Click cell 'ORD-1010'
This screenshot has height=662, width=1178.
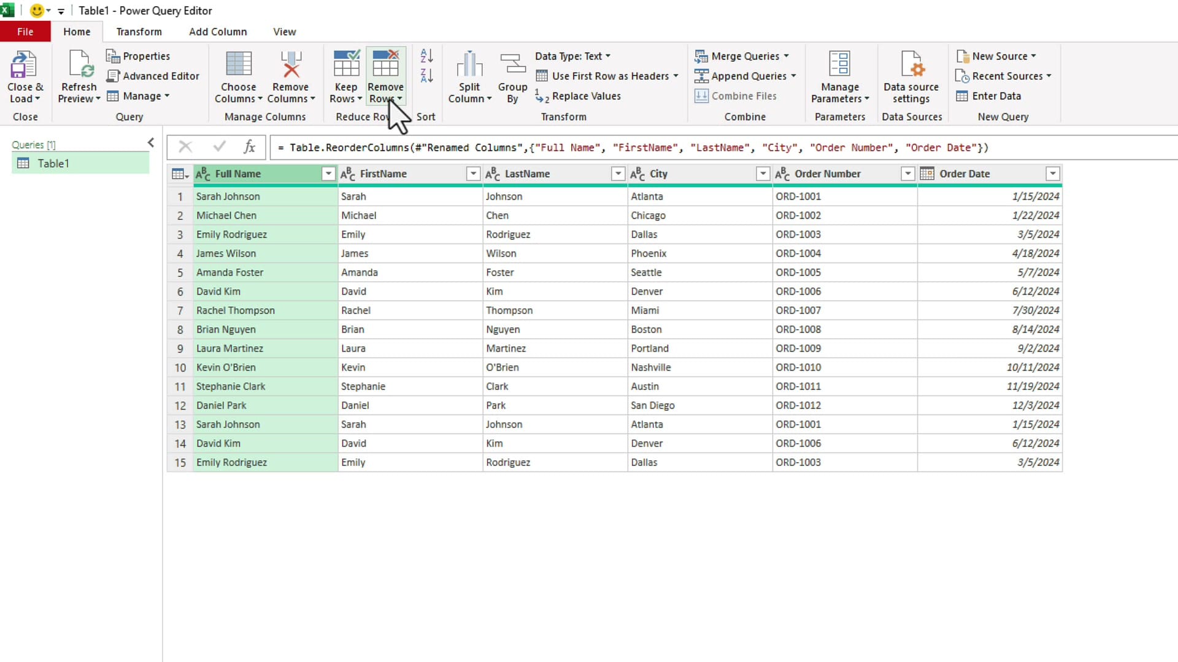(844, 368)
